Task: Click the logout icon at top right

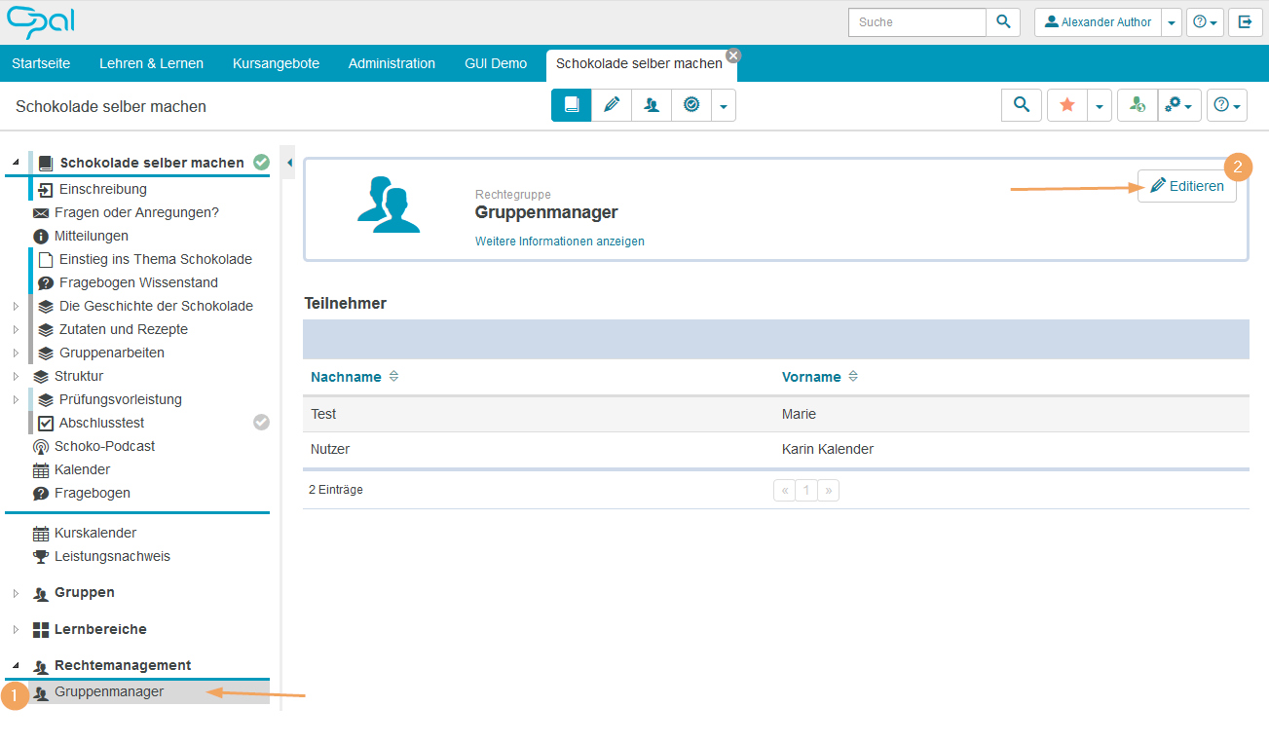Action: point(1245,22)
